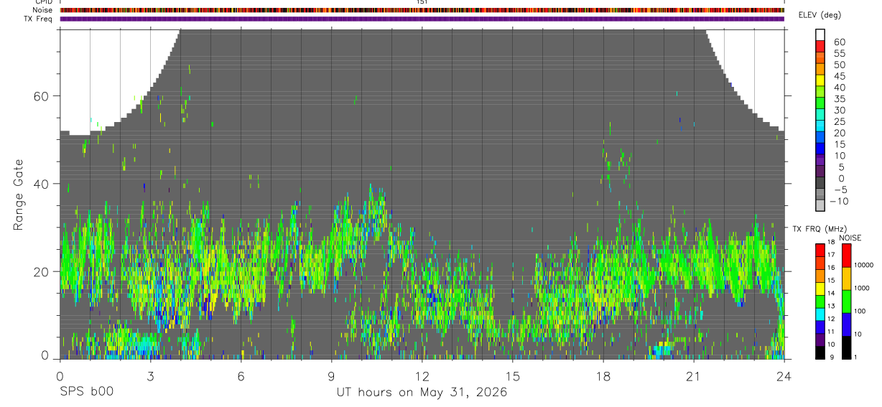Click NOISE legend value 1
The image size is (882, 407).
coord(856,357)
